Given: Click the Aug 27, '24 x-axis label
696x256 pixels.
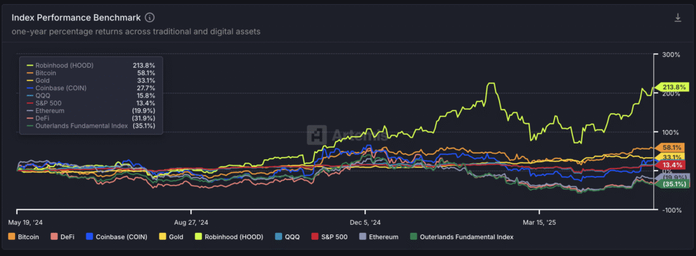Looking at the screenshot, I should (191, 222).
